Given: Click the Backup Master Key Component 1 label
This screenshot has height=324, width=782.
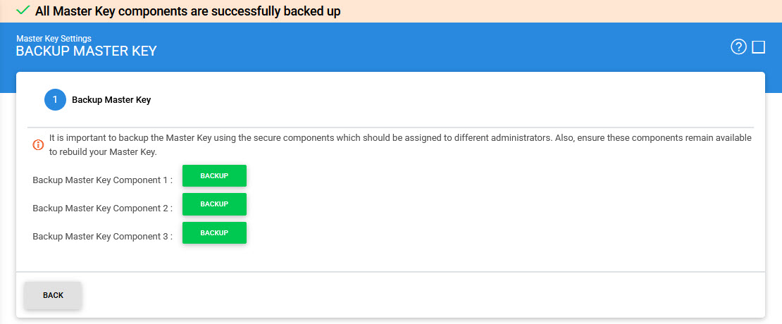Looking at the screenshot, I should 102,180.
